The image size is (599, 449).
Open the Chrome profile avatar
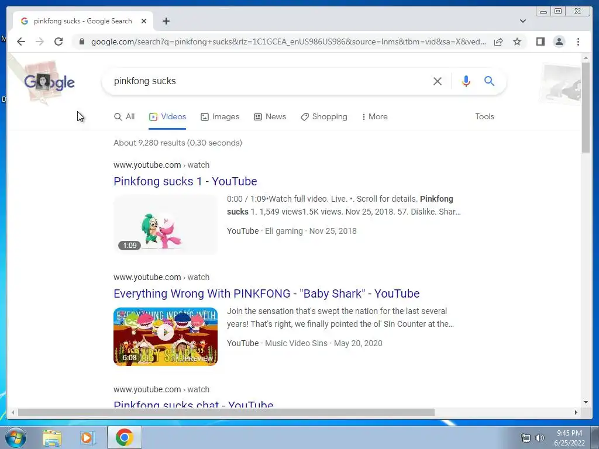(x=559, y=42)
